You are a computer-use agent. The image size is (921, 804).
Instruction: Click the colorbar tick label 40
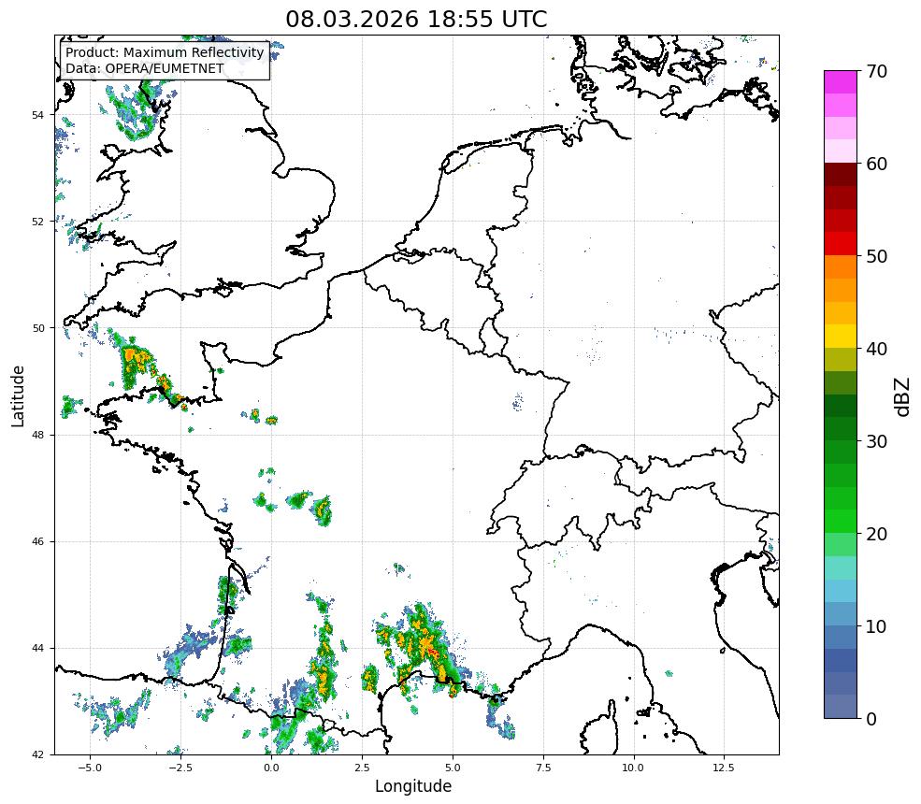[x=876, y=349]
